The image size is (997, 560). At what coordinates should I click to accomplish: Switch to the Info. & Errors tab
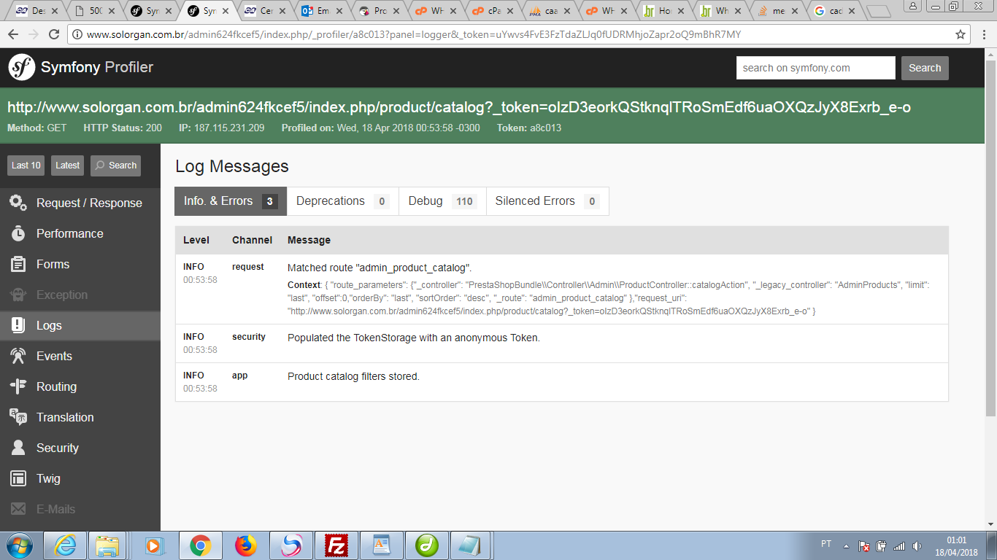[231, 201]
